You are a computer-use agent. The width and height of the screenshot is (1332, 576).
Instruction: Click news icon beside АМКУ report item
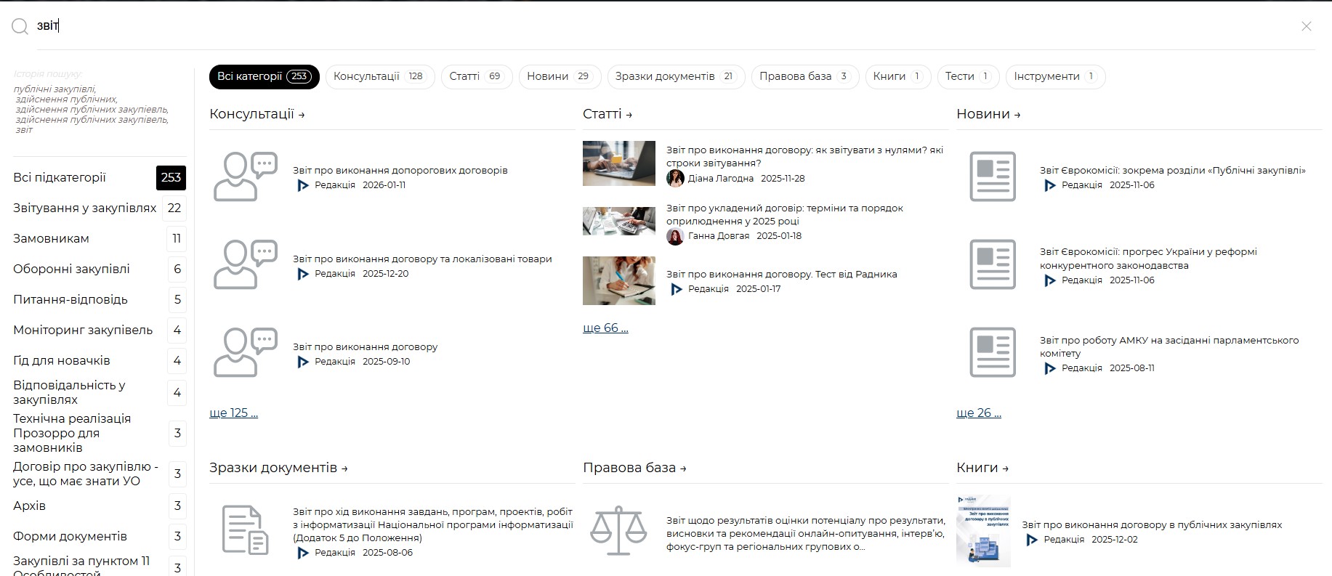992,353
